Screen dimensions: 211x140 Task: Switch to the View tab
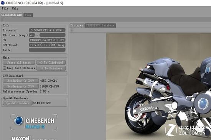click(28, 15)
